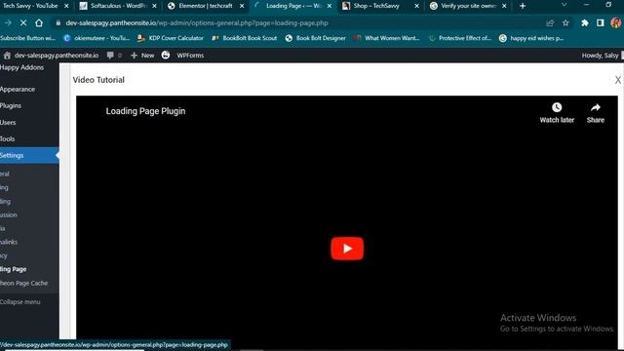Stop the page from loading
The width and height of the screenshot is (624, 351).
pyautogui.click(x=23, y=23)
